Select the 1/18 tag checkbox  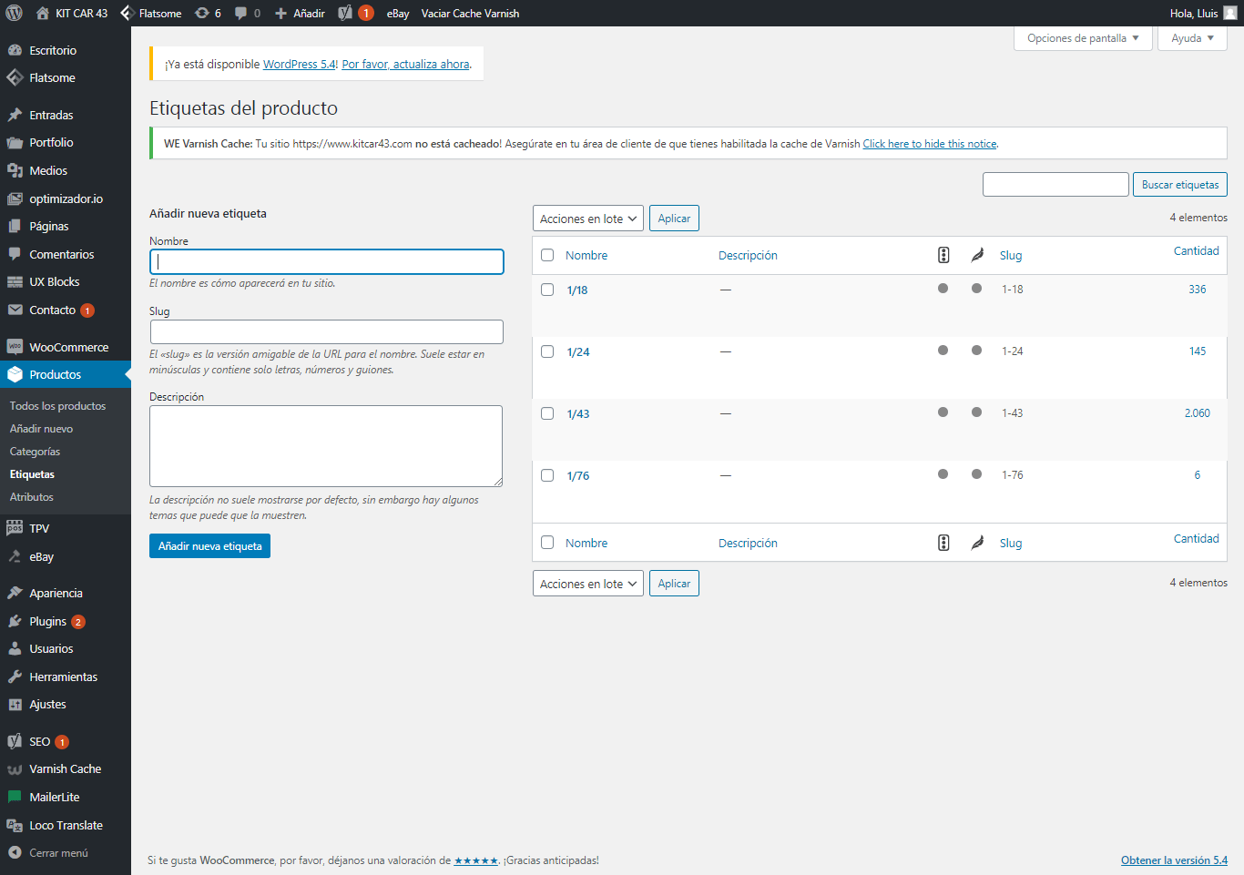(547, 290)
